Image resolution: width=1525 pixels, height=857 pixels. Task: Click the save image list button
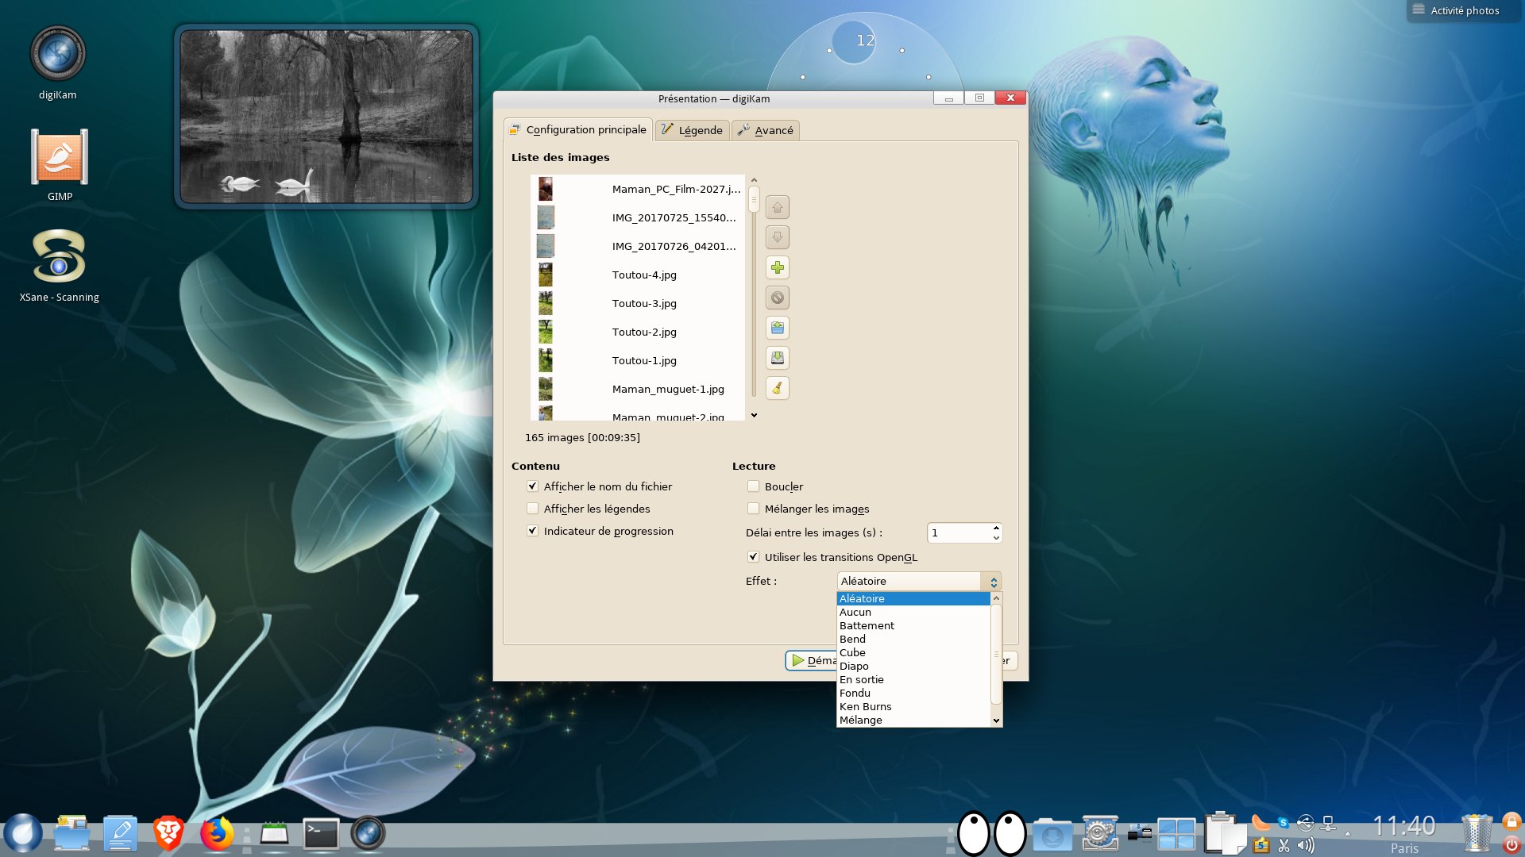777,358
